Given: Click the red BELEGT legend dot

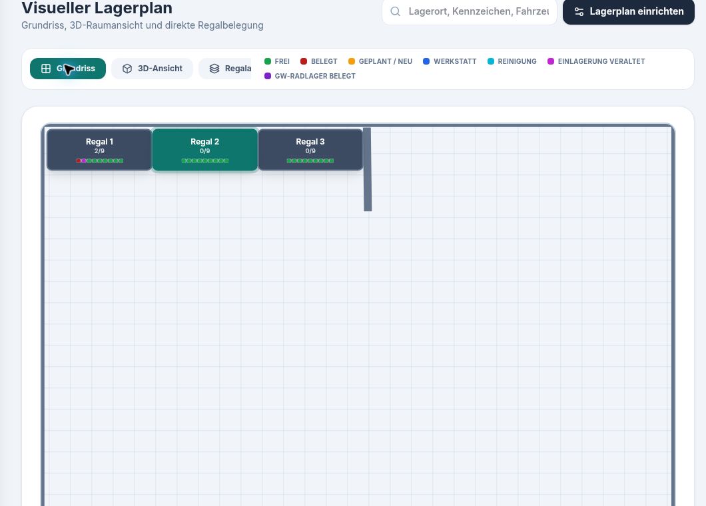Looking at the screenshot, I should pos(304,61).
